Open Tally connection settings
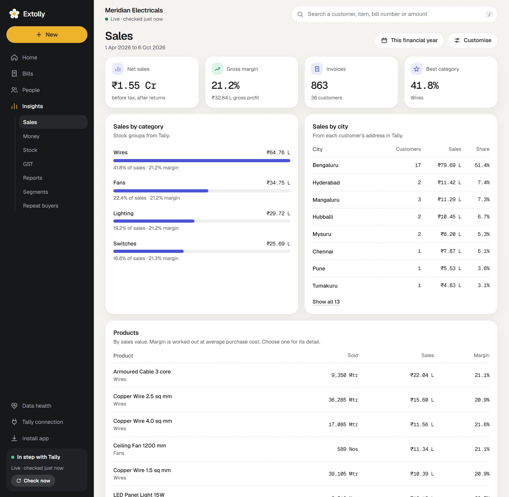The height and width of the screenshot is (497, 509). click(47, 422)
